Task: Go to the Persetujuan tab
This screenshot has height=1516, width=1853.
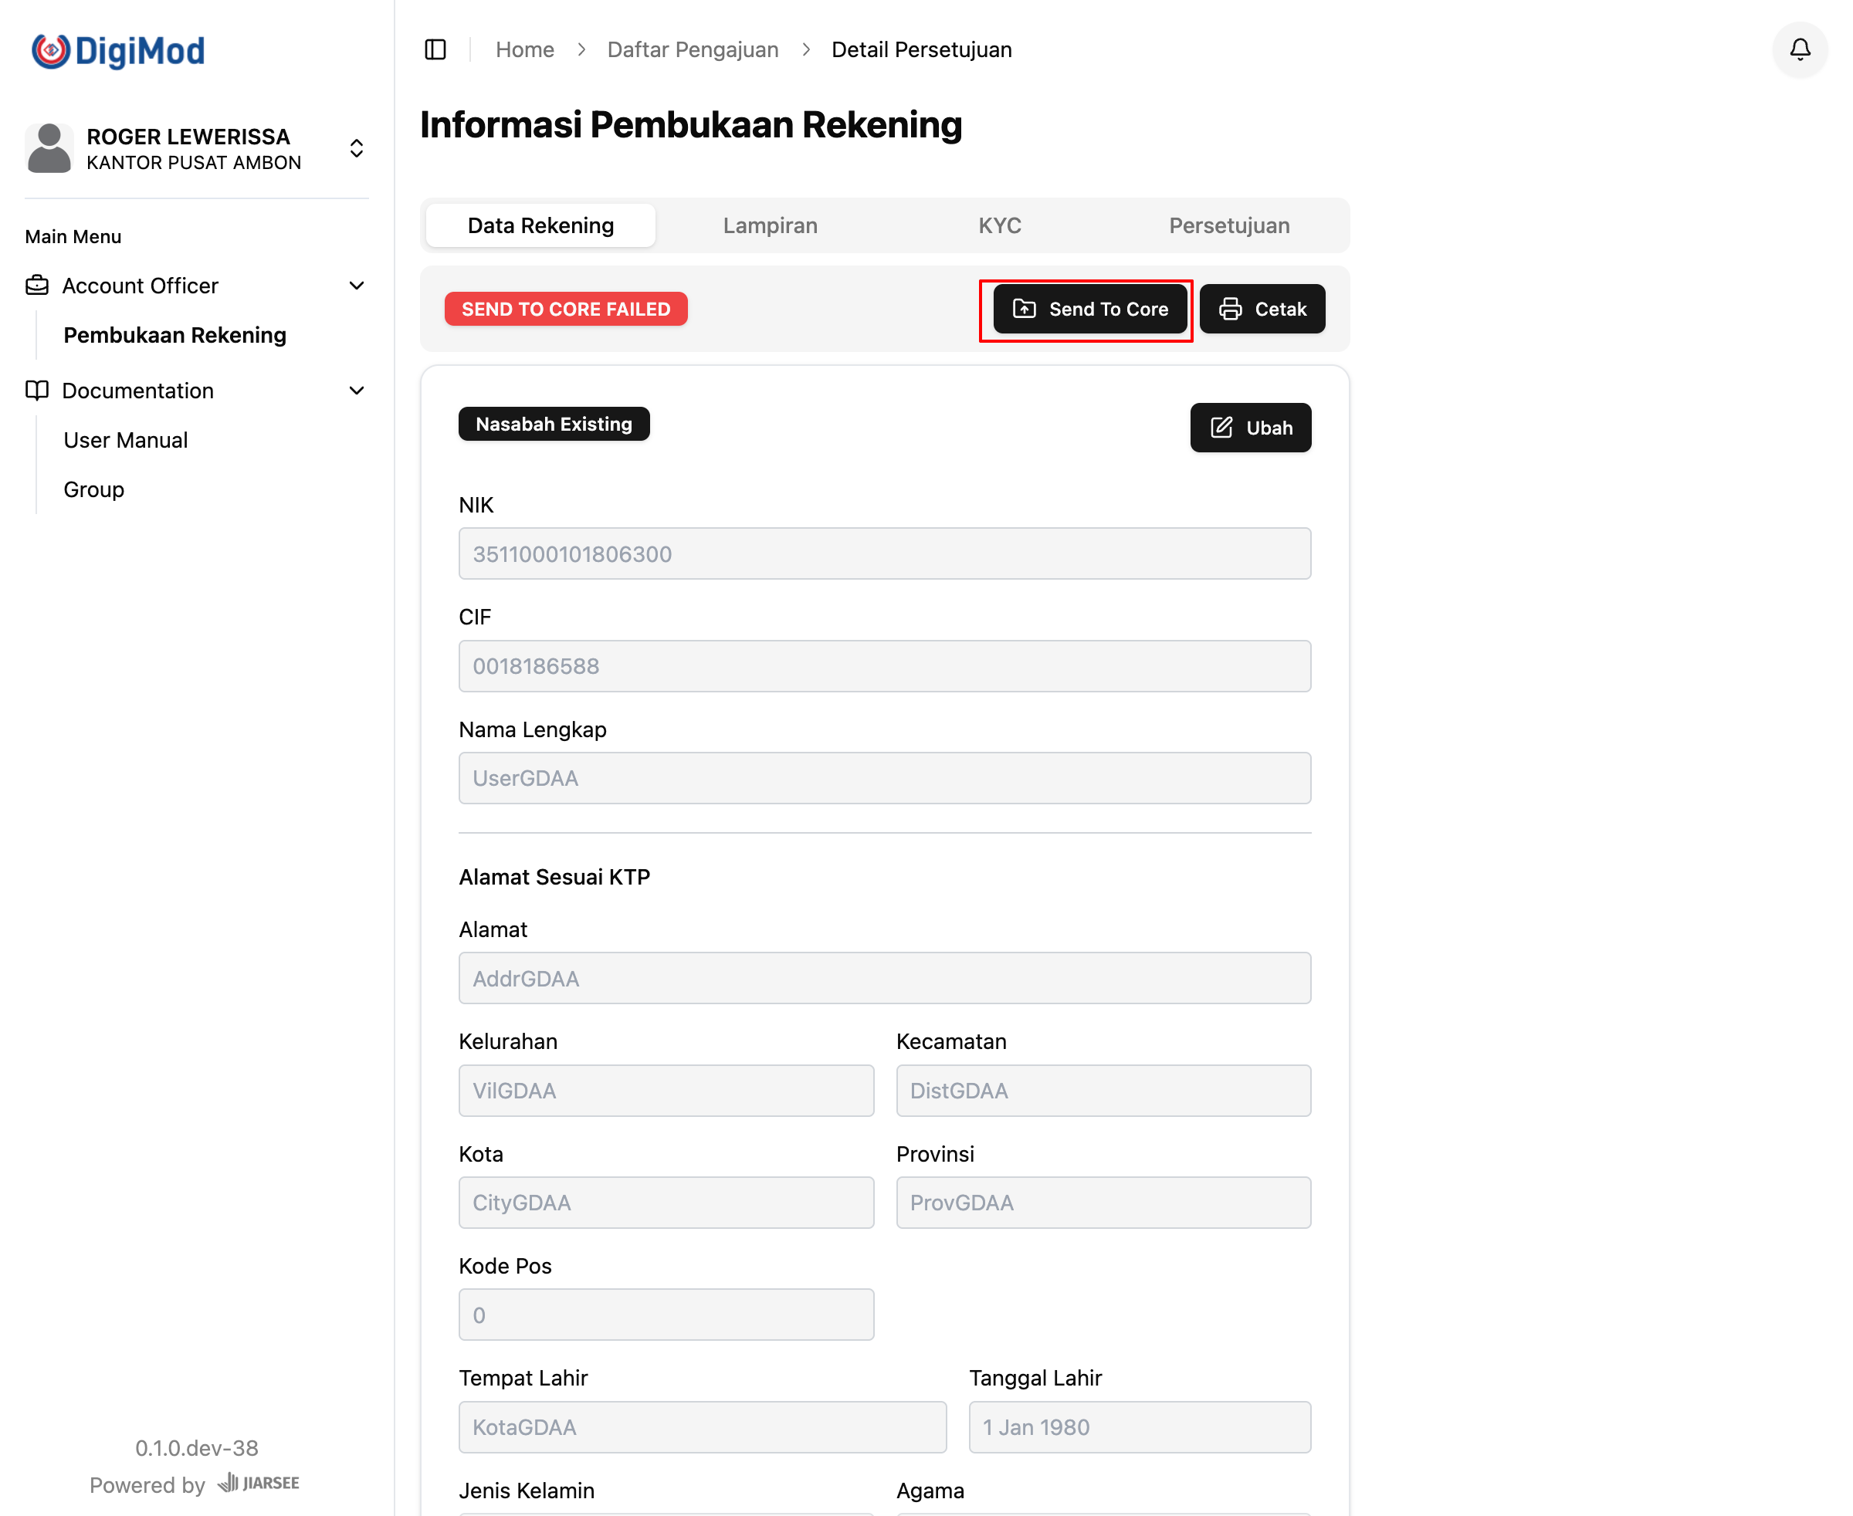Action: click(x=1228, y=225)
